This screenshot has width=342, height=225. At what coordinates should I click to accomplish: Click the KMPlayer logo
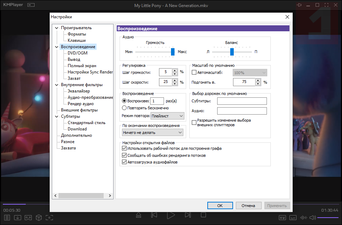click(x=13, y=5)
